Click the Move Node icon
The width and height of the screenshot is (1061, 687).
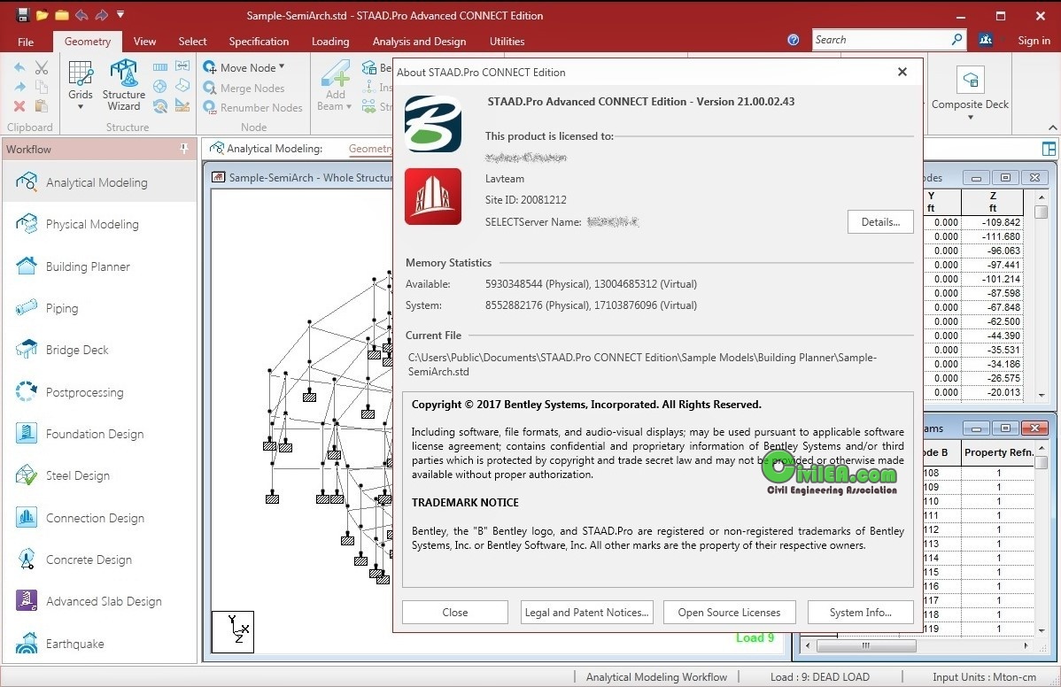point(210,67)
